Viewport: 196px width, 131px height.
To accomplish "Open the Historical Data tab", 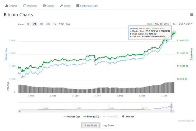I will coord(87,6).
